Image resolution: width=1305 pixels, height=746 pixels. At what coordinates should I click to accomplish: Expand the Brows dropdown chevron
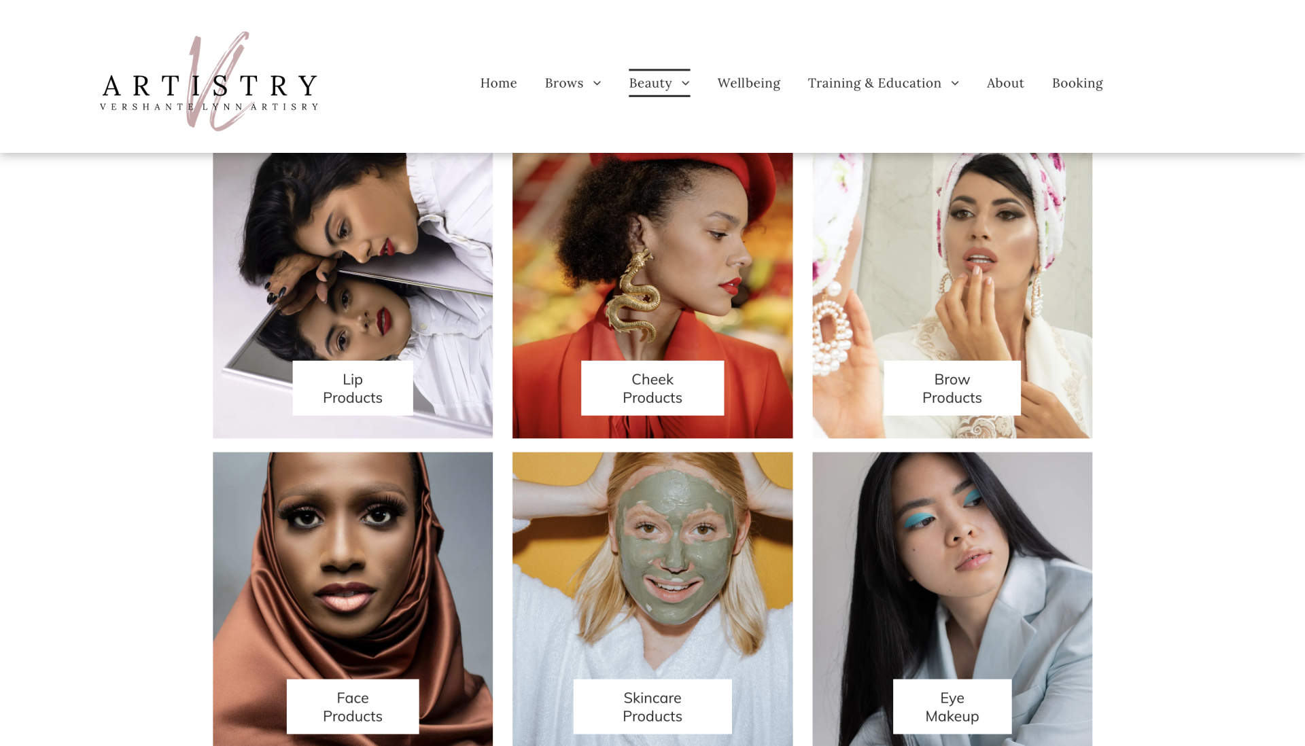597,83
